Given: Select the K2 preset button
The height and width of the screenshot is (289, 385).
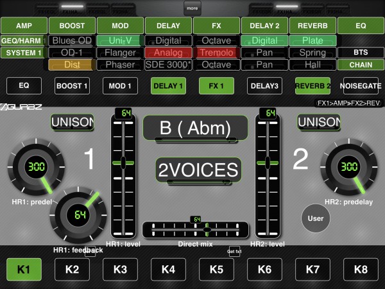Looking at the screenshot, I should [72, 269].
